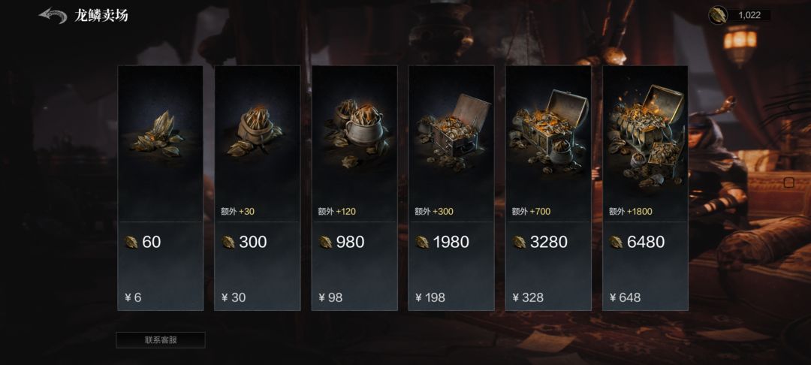
Task: Select the loose dragon scales pile image
Action: [x=160, y=133]
